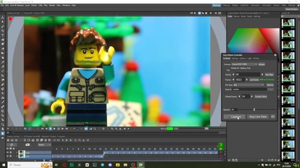Toggle the lock icon in timeline column header

tap(14, 148)
